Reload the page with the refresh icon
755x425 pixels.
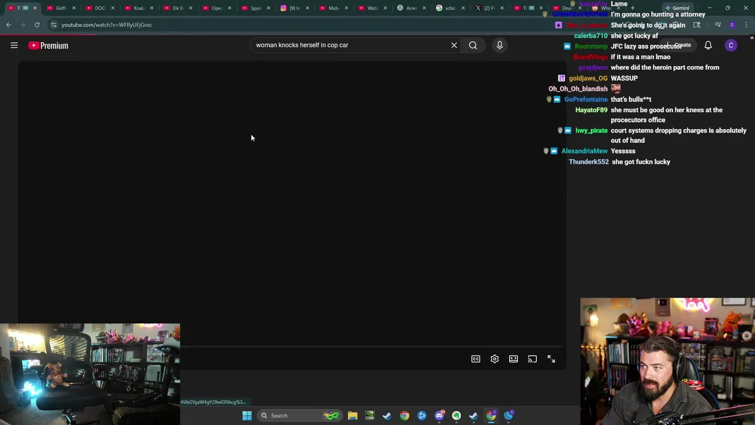click(37, 25)
